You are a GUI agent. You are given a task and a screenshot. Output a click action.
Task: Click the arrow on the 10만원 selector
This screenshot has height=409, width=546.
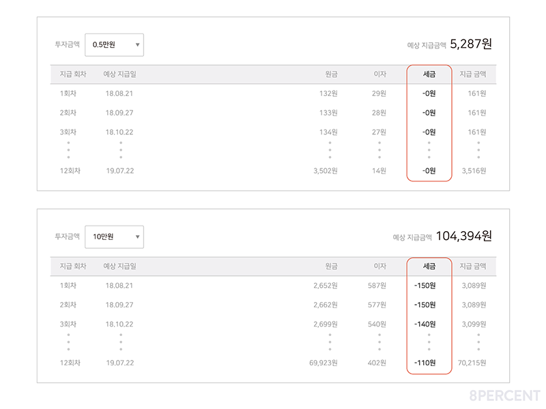(x=137, y=237)
